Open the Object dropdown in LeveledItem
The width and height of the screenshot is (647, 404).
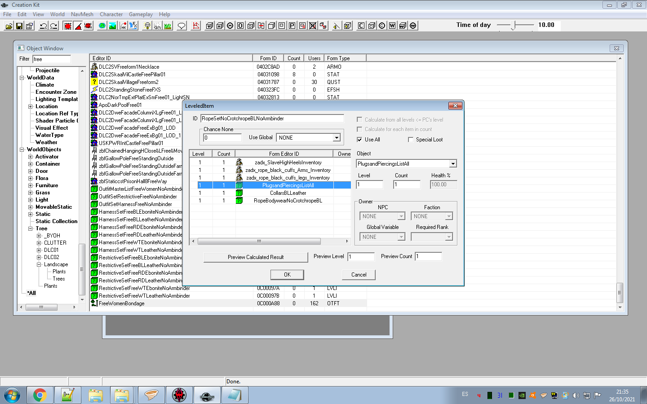(453, 164)
